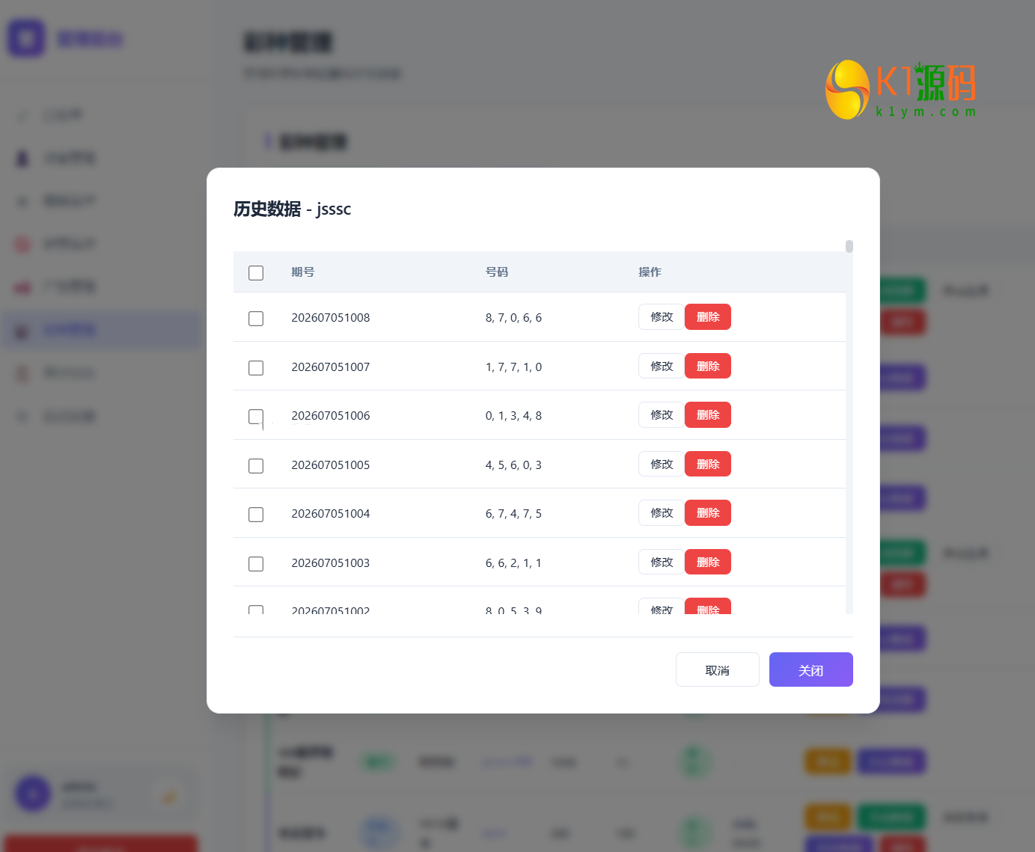
Task: Check the box for period 202607051008
Action: click(x=256, y=319)
